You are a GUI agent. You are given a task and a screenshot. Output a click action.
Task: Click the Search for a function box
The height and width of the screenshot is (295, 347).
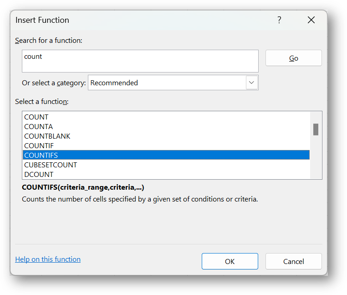pos(140,61)
